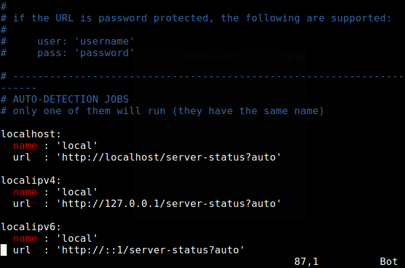Click the Bot scroll position indicator
This screenshot has width=405, height=268.
pyautogui.click(x=389, y=261)
